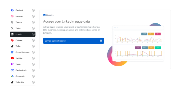
Task: Click the plus icon for Google Business
Action: pos(33,52)
